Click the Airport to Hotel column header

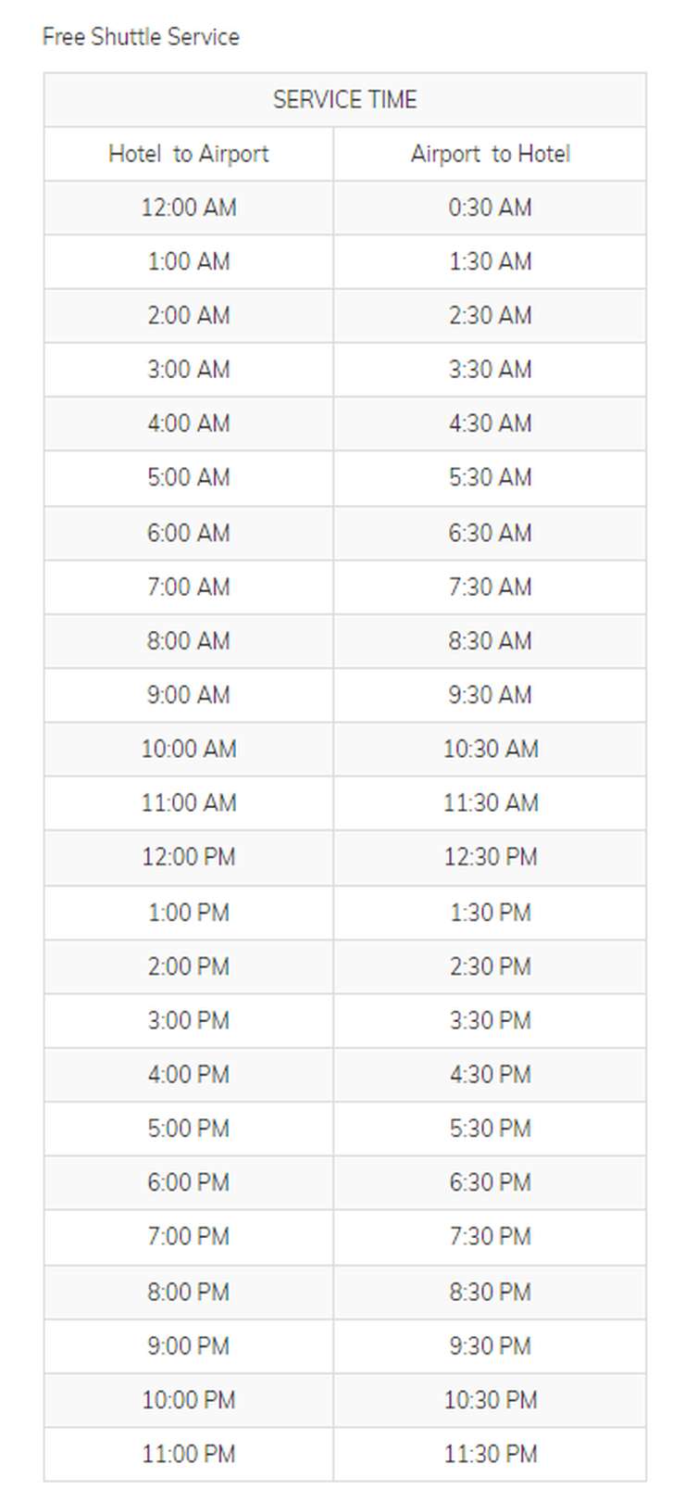[x=490, y=154]
